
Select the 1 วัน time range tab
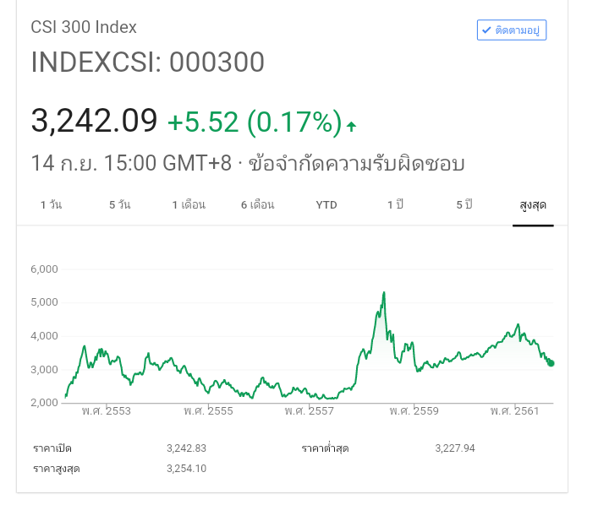click(x=51, y=205)
